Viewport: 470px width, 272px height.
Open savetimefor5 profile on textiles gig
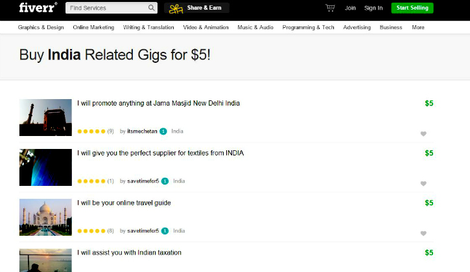143,181
